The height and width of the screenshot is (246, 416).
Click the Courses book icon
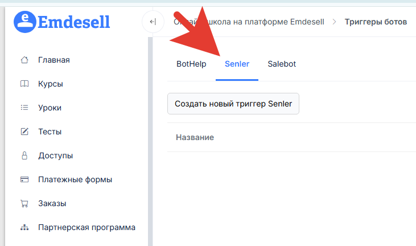[x=24, y=84]
